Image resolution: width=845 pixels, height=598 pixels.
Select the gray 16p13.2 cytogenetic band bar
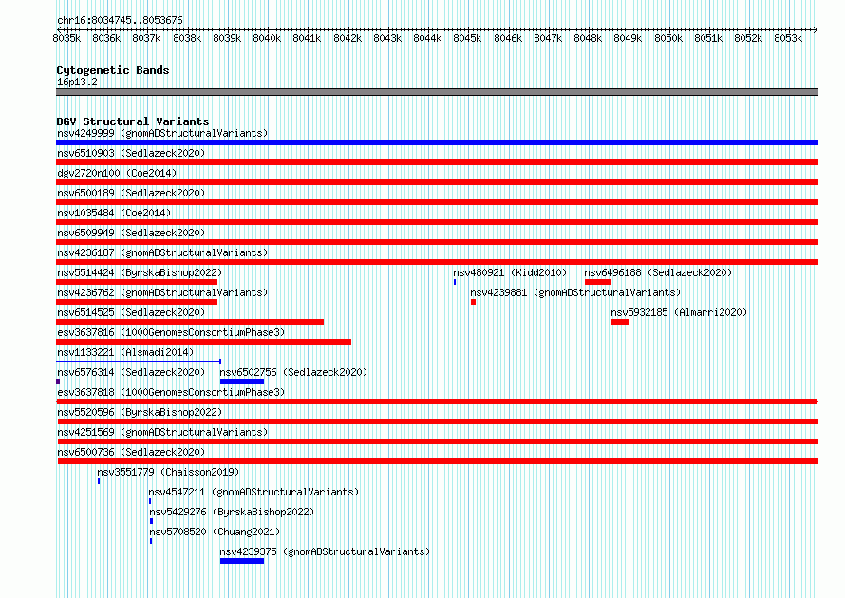(x=437, y=92)
